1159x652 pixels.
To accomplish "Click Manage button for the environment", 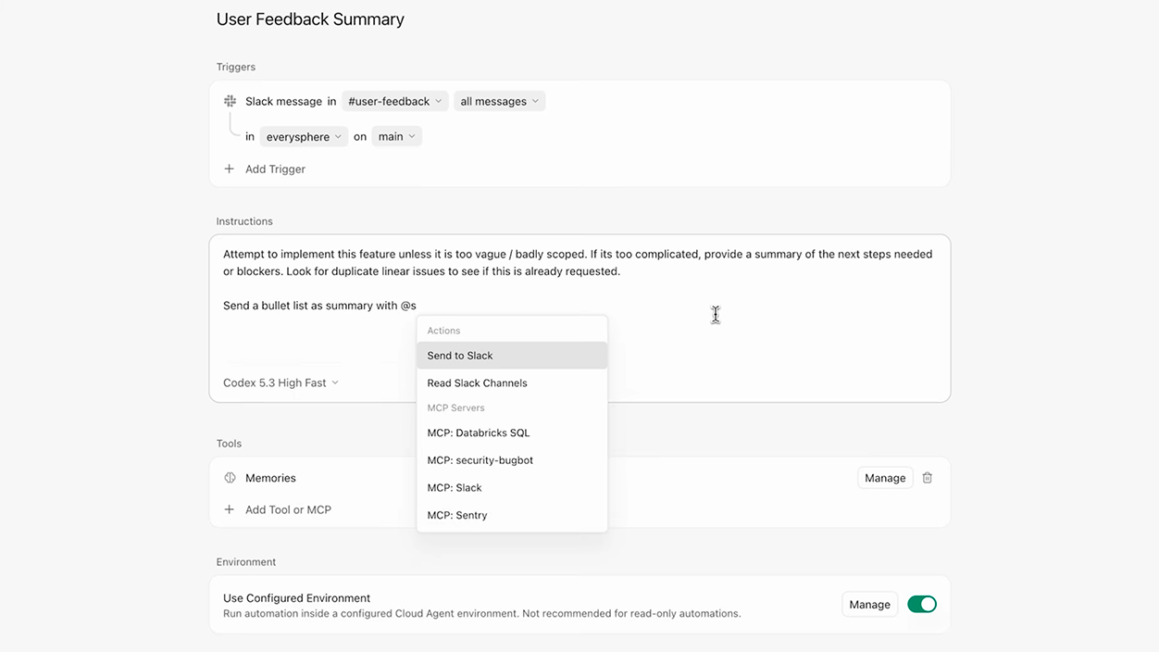I will (x=869, y=605).
